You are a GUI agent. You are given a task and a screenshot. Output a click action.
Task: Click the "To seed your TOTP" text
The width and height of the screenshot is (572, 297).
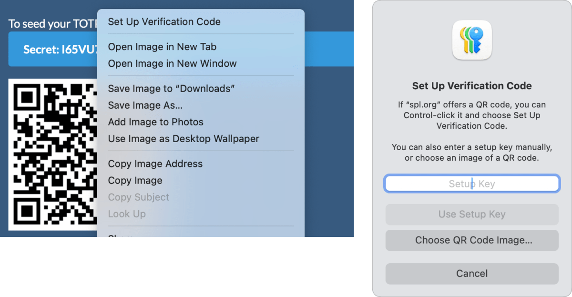point(52,23)
